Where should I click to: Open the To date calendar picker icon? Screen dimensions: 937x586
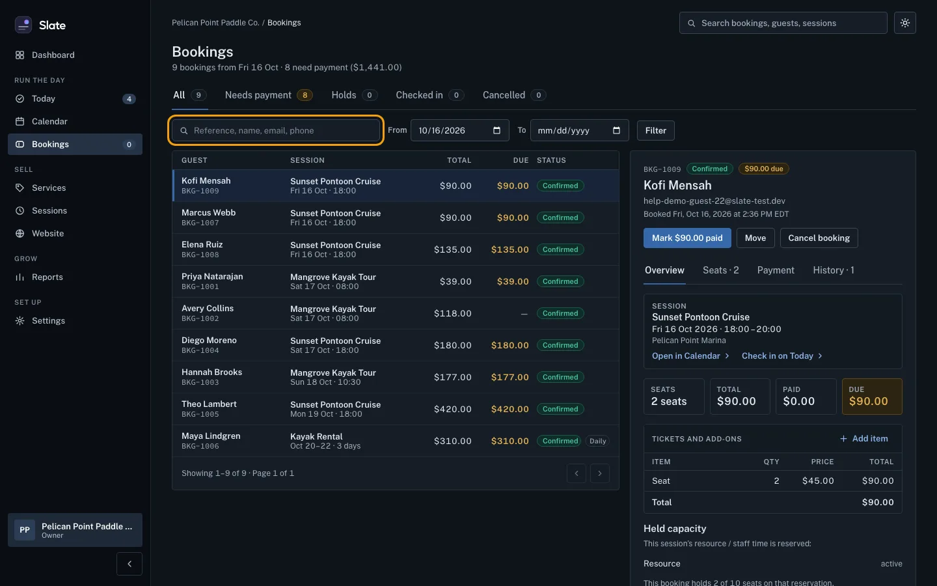[x=617, y=130]
